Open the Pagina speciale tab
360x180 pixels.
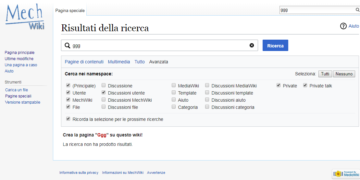click(70, 11)
